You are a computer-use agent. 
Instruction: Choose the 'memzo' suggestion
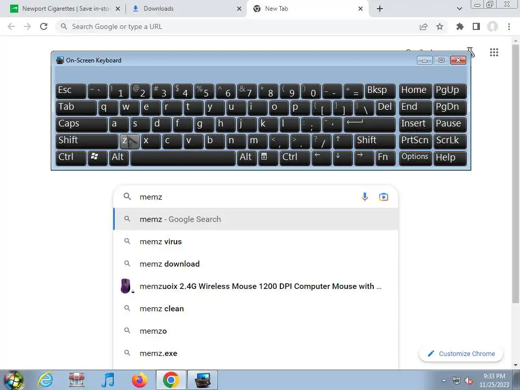pos(256,331)
